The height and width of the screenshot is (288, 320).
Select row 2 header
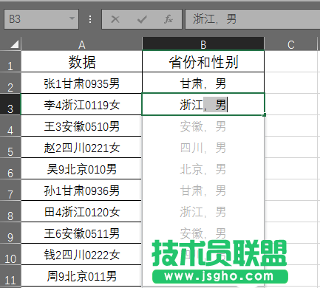(x=10, y=83)
